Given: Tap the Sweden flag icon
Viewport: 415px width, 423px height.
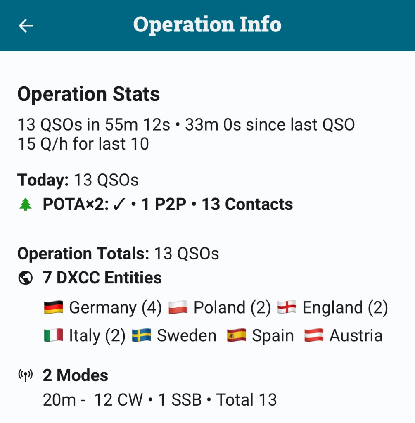Looking at the screenshot, I should pyautogui.click(x=141, y=336).
